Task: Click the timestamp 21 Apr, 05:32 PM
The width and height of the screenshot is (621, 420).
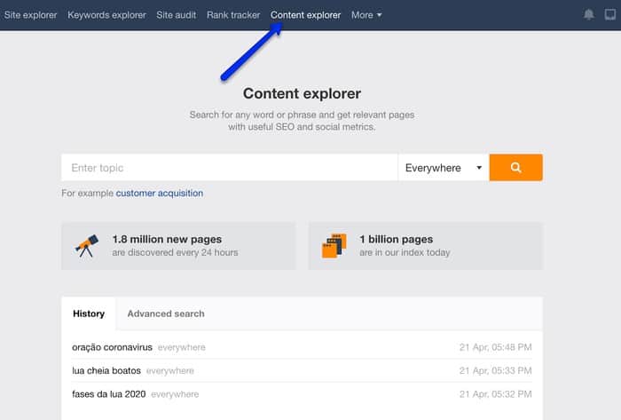Action: point(495,394)
